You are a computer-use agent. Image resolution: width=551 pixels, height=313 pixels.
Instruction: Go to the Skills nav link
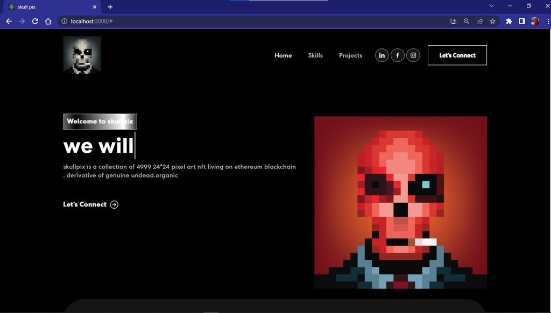click(x=315, y=55)
